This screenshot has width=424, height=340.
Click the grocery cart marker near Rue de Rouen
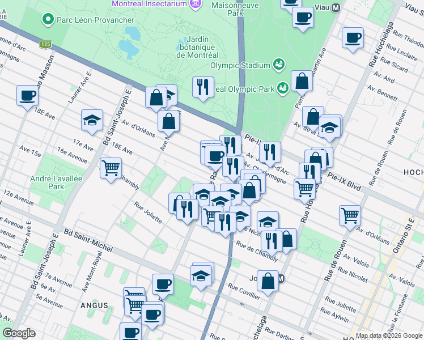point(350,216)
